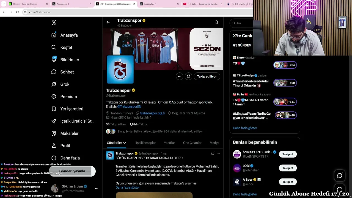Image resolution: width=352 pixels, height=198 pixels.
Task: Expand Gönderiler tab dropdown chevron
Action: click(125, 143)
